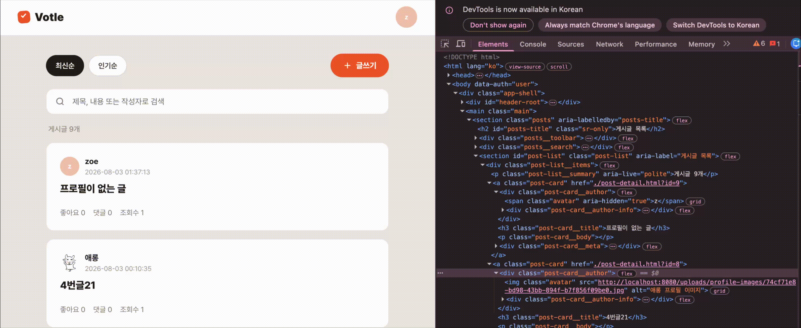Open the user avatar in header
This screenshot has width=801, height=328.
406,17
